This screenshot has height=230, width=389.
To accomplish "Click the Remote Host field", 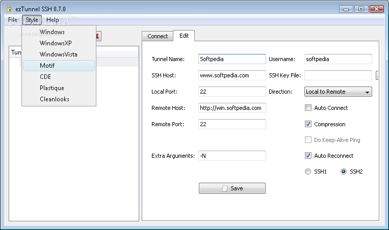I will (x=232, y=108).
